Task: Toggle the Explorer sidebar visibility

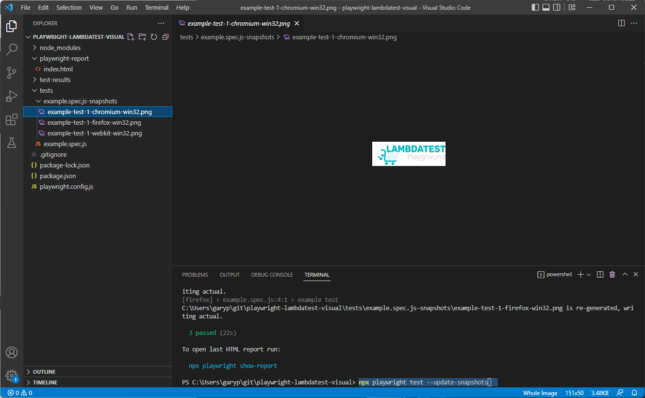Action: [534, 7]
